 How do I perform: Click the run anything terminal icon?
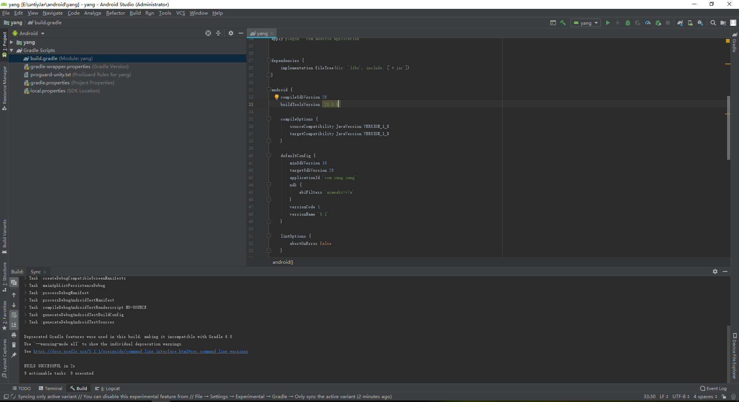553,23
